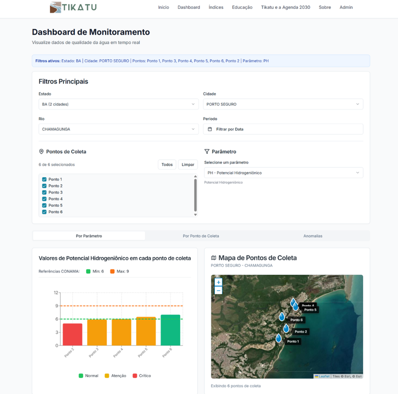Click the funnel icon beside Parâmetro
Viewport: 398px width, 394px height.
207,152
